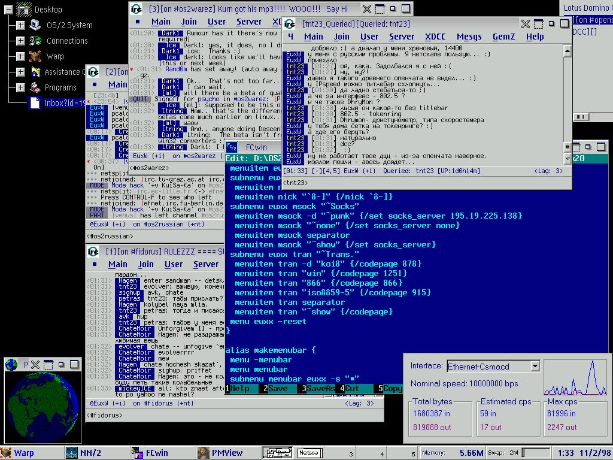Image resolution: width=613 pixels, height=460 pixels.
Task: Click the <#os2russian> input line
Action: coord(155,236)
